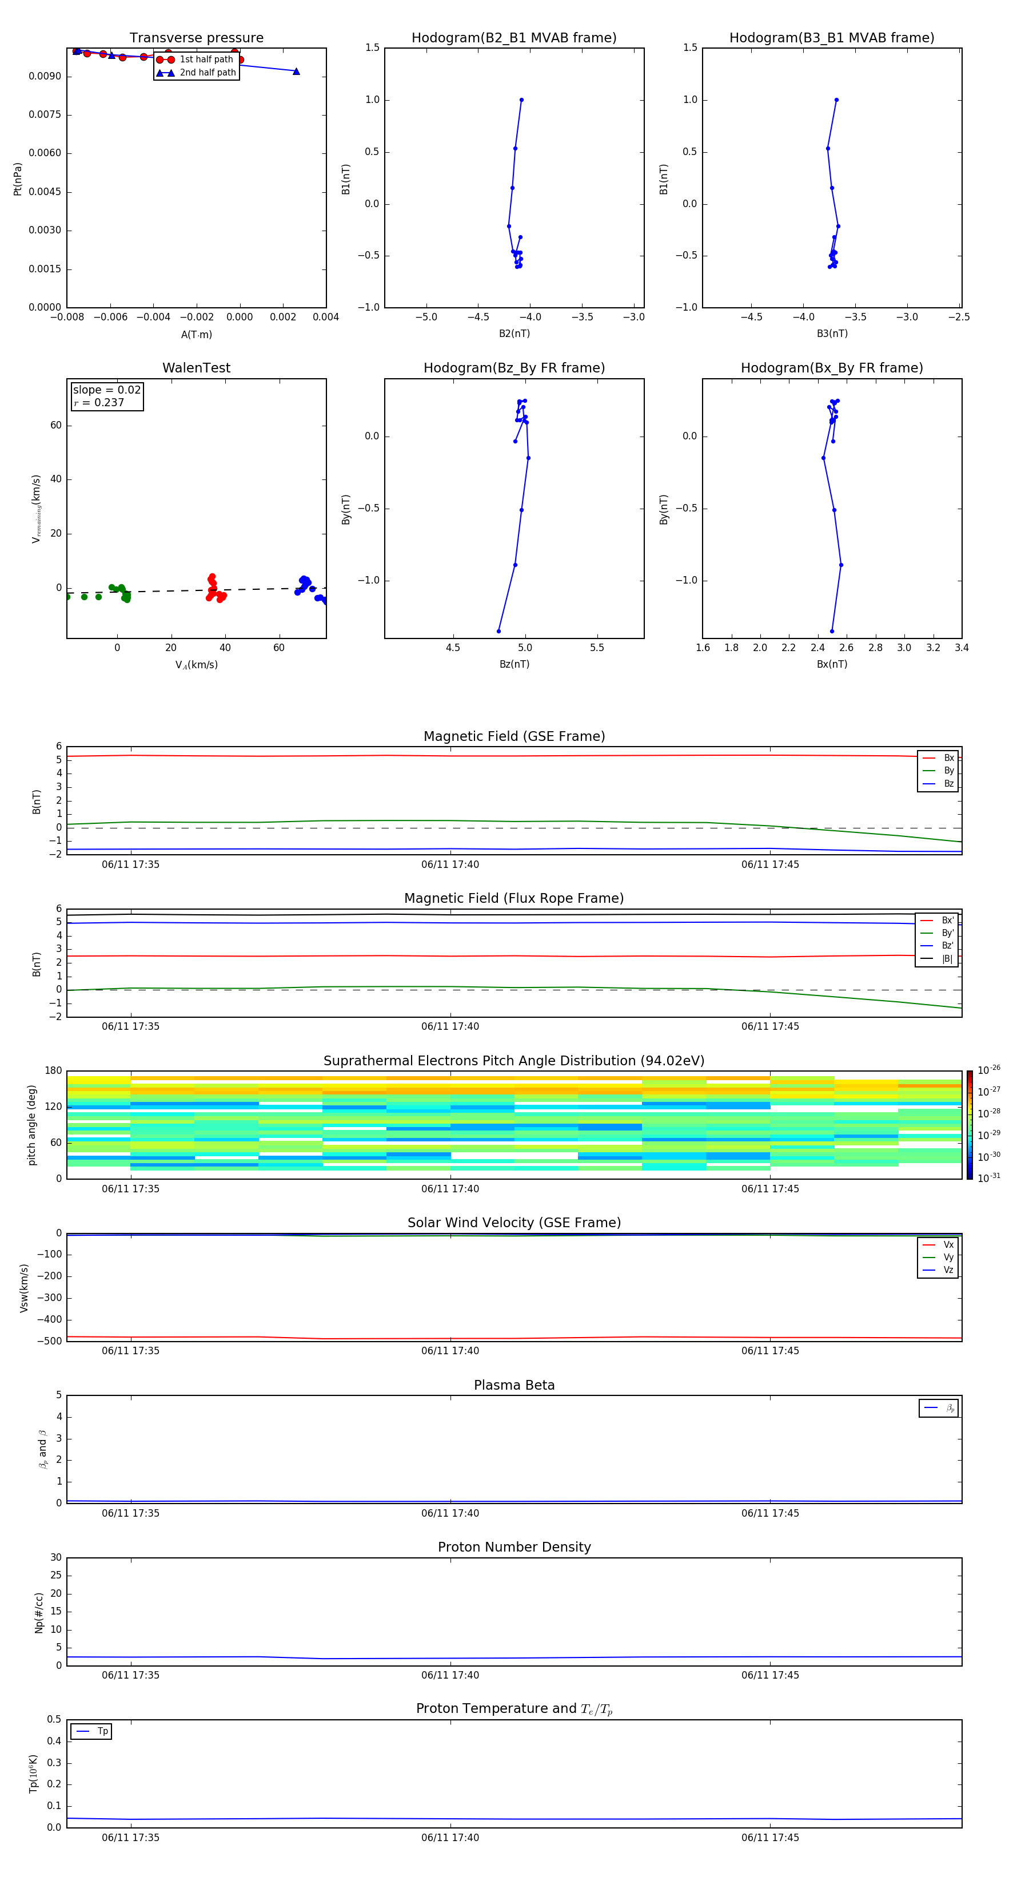Click the 'Pt(nPa)' axis label
The width and height of the screenshot is (1029, 1888).
click(x=18, y=179)
